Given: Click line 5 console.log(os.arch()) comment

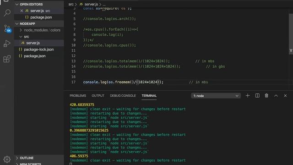Looking at the screenshot, I should pos(109,19).
